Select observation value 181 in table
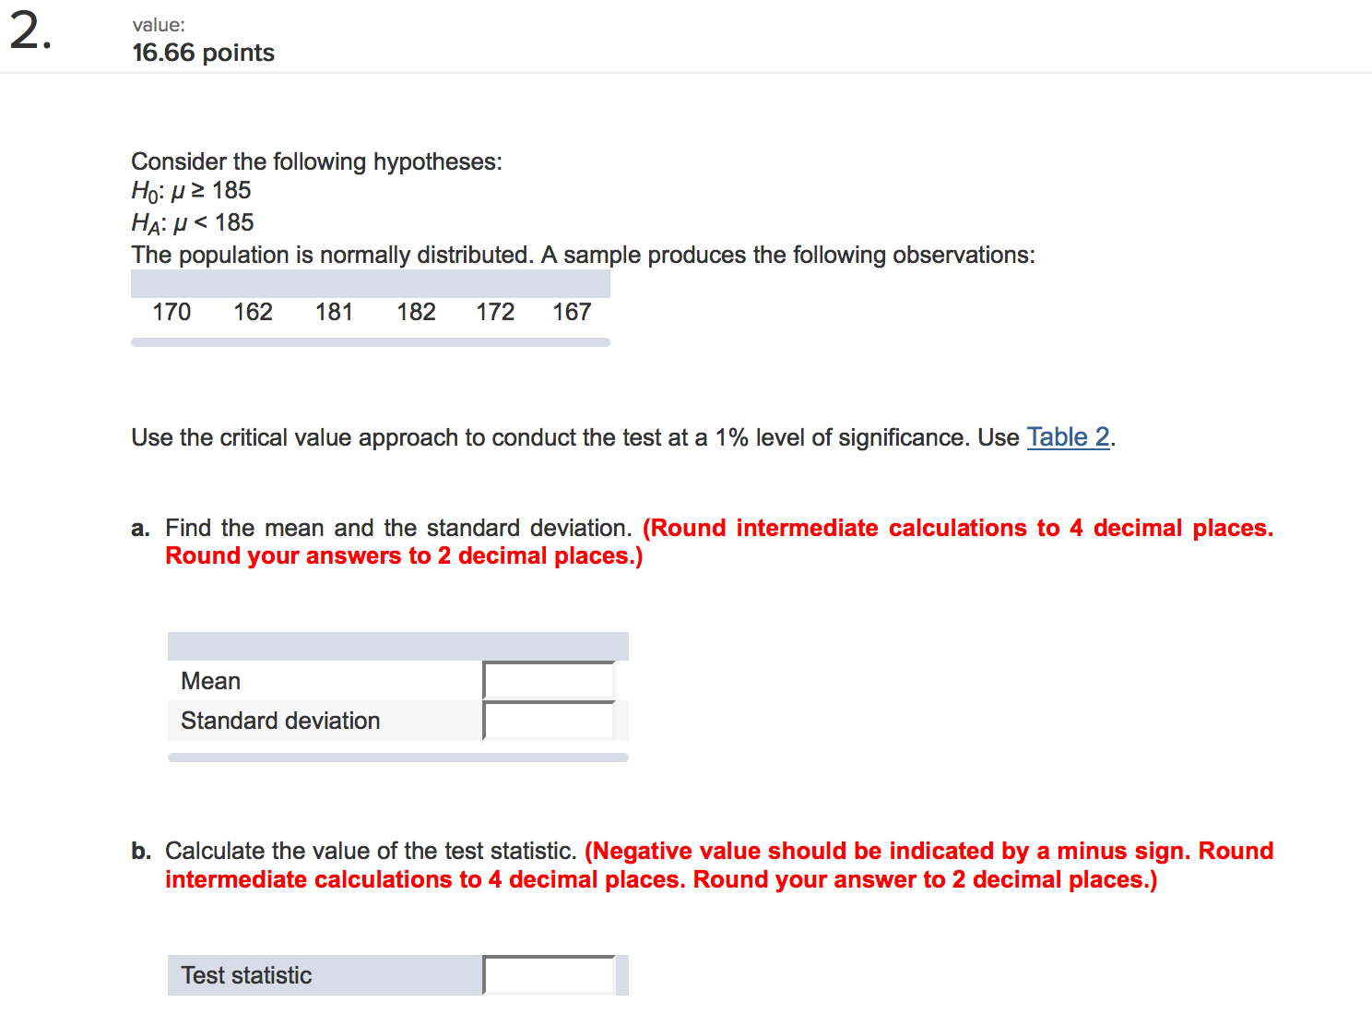Image resolution: width=1372 pixels, height=1026 pixels. [x=334, y=312]
